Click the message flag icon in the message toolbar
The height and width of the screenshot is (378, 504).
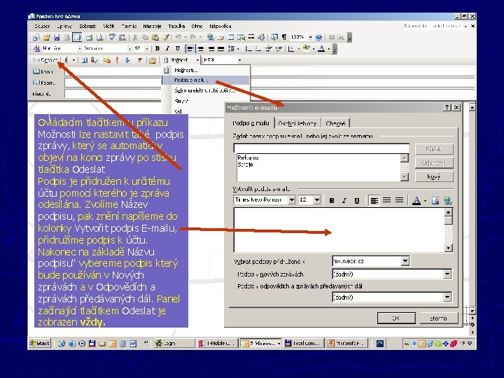[x=139, y=60]
